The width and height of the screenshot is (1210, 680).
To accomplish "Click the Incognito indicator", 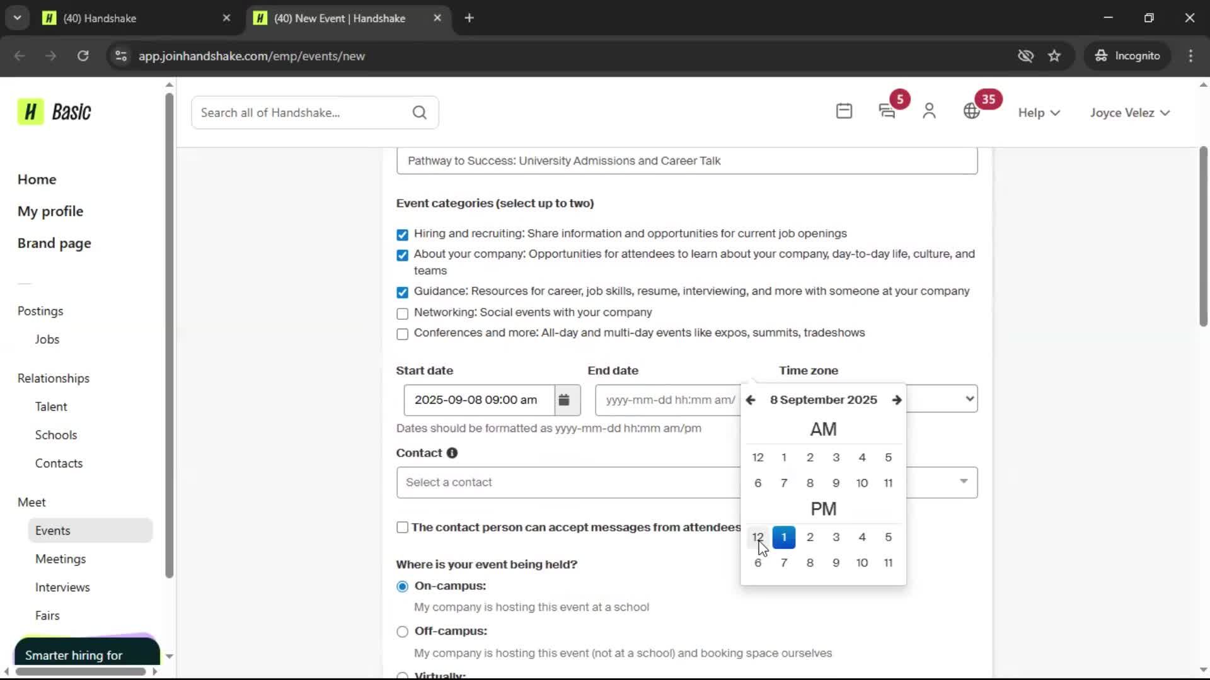I will point(1127,56).
